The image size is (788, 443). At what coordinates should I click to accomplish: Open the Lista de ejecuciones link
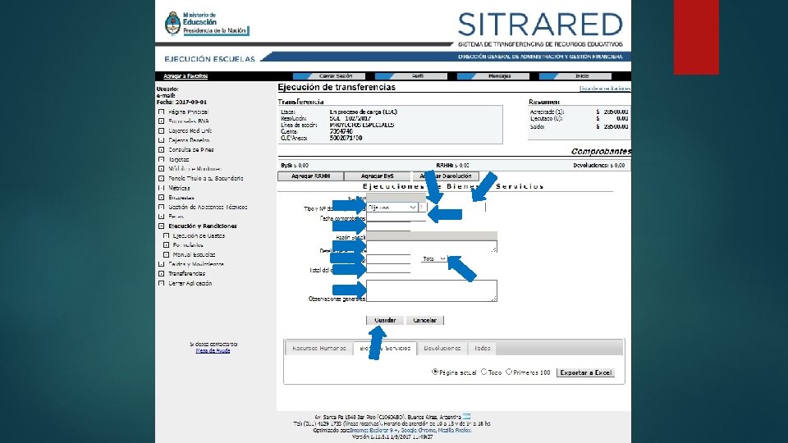tap(605, 89)
